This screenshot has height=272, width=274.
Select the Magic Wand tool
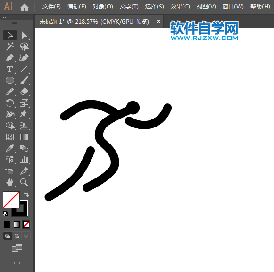[10, 47]
